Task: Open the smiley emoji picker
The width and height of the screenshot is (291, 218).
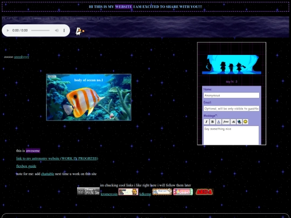Action: pyautogui.click(x=246, y=122)
